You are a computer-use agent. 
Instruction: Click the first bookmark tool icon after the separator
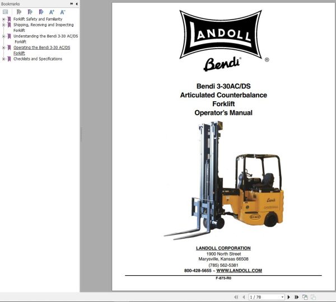(19, 12)
